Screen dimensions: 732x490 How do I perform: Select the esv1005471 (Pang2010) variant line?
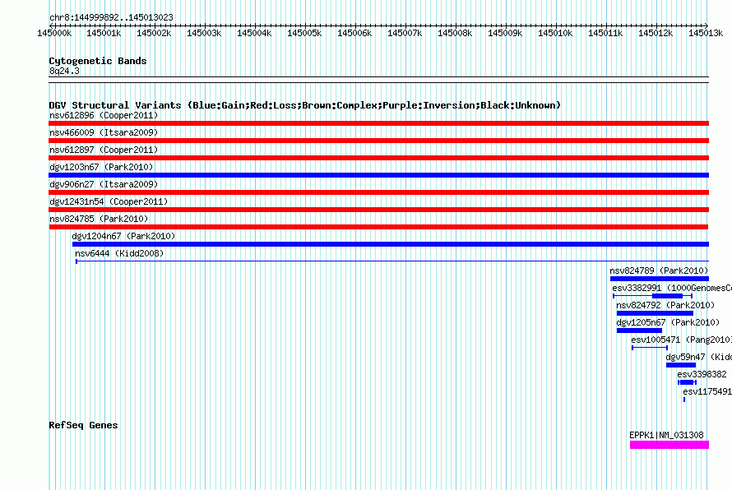pos(650,348)
